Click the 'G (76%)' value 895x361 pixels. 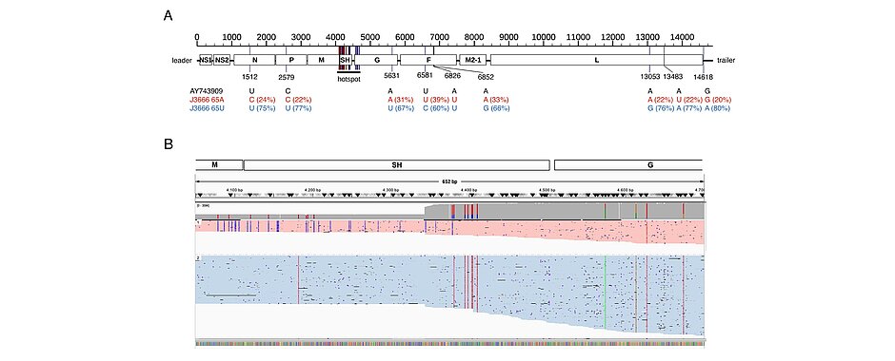(x=660, y=108)
